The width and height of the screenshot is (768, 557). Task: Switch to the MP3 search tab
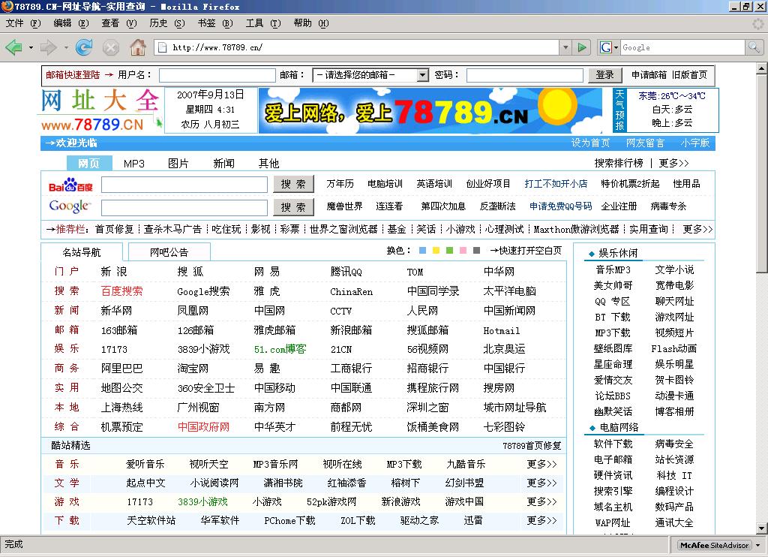click(x=134, y=164)
